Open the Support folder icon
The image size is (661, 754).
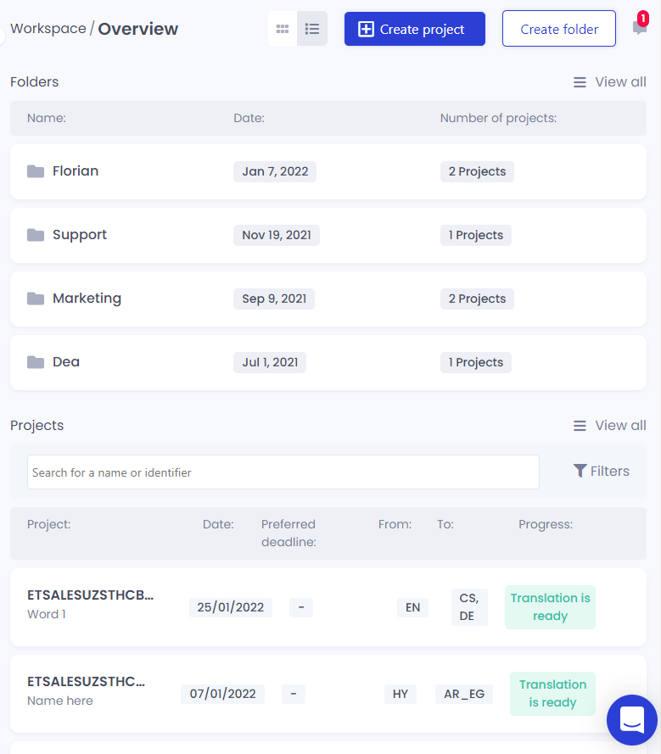click(36, 235)
